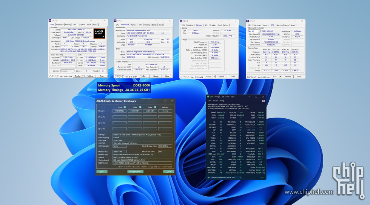Click the Part Number value in the CPU-Z SPD window
This screenshot has height=205, width=370.
click(x=271, y=42)
